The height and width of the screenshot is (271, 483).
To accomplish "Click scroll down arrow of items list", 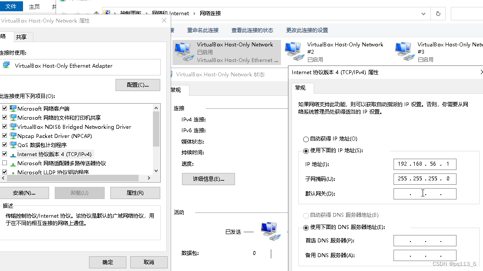I will click(x=156, y=171).
